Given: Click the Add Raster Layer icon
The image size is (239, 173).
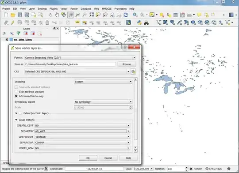Looking at the screenshot, I should [166, 23].
